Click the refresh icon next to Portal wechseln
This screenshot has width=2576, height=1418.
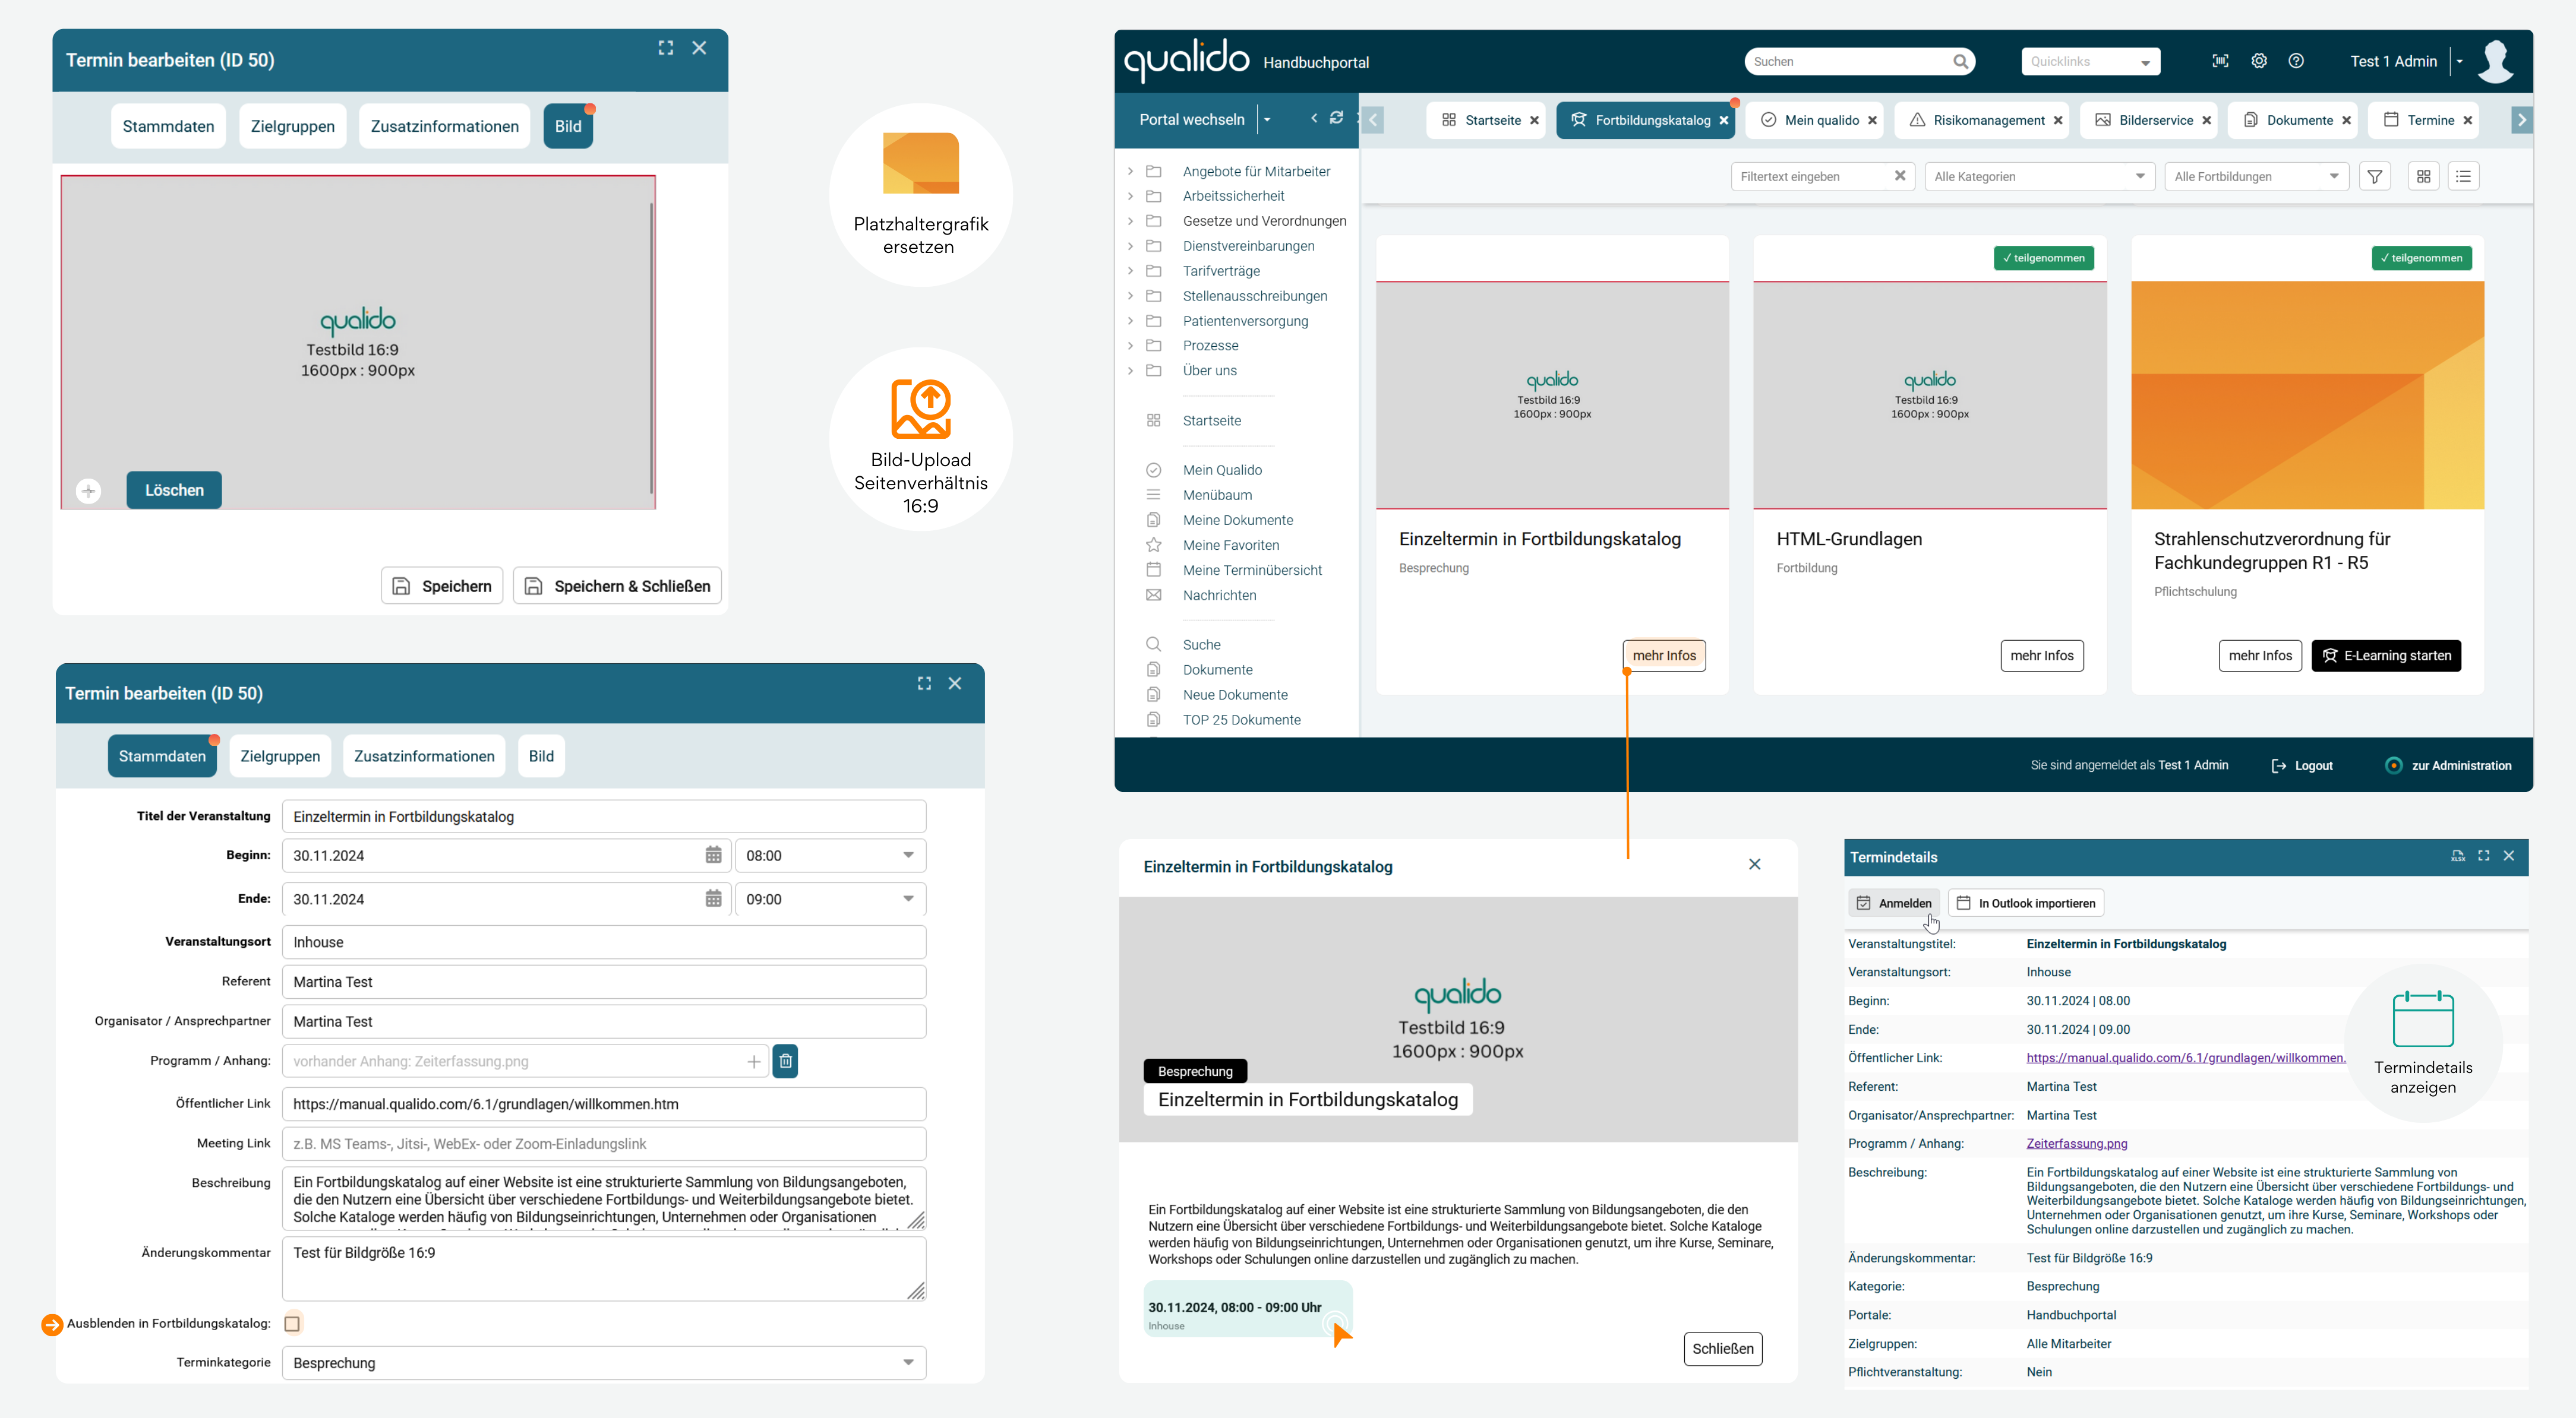1336,118
